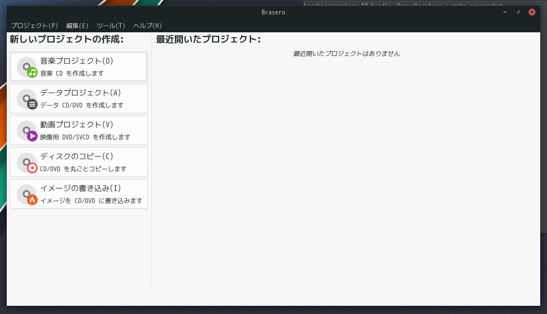Click the audio CD disc icon with music note
The image size is (547, 314).
pyautogui.click(x=27, y=67)
